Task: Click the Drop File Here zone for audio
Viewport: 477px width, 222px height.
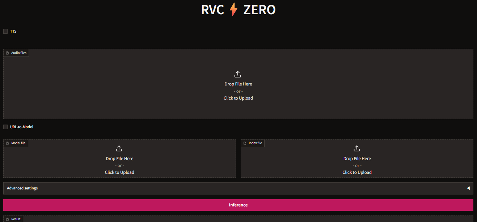Action: pos(238,84)
